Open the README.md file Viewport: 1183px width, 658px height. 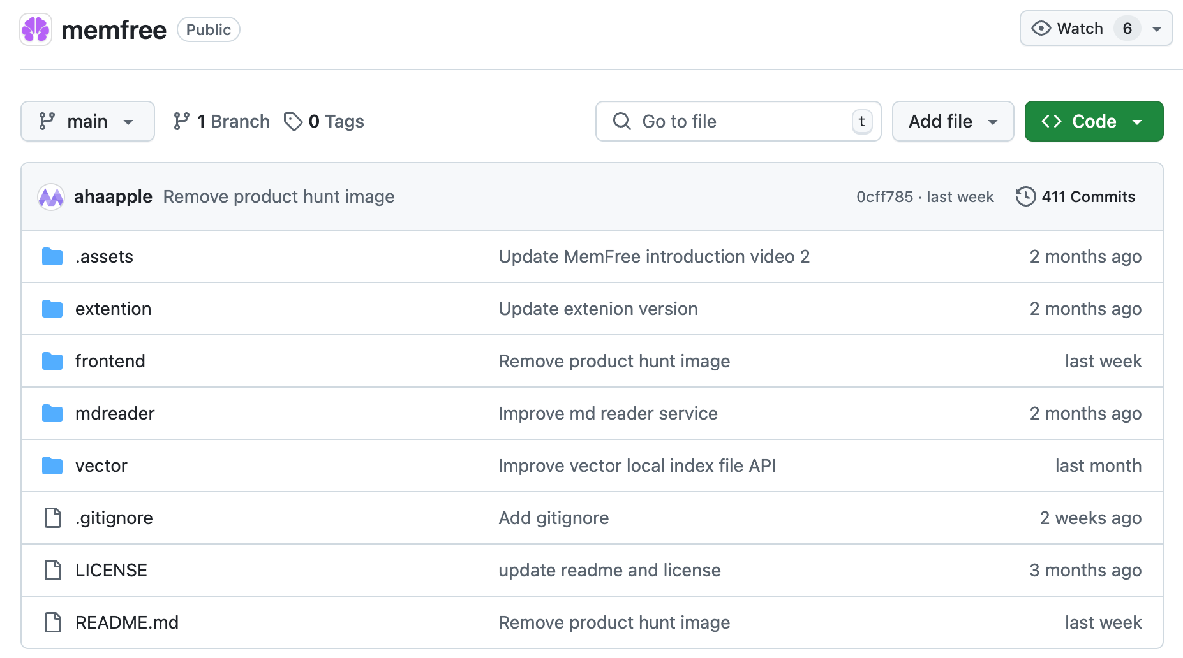click(127, 622)
